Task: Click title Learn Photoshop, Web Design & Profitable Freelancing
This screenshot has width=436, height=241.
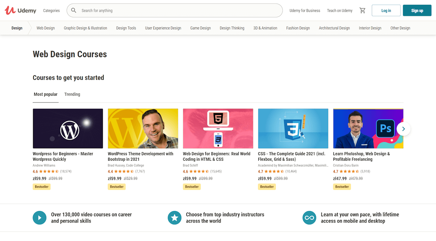Action: click(362, 157)
